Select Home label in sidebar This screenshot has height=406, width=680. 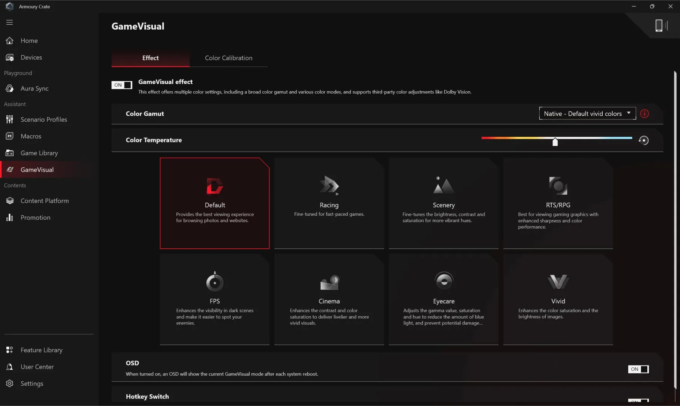29,41
